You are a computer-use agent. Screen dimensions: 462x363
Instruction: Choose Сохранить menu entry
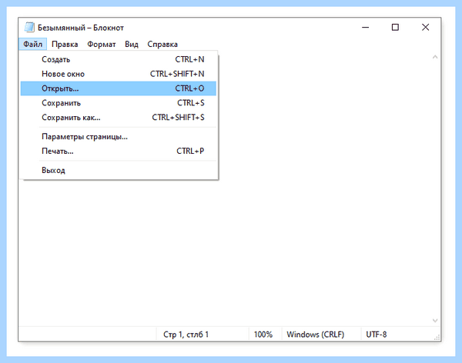(119, 103)
